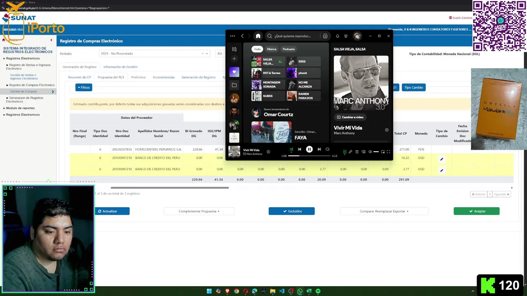Adjust the Spotify volume slider

(376, 152)
